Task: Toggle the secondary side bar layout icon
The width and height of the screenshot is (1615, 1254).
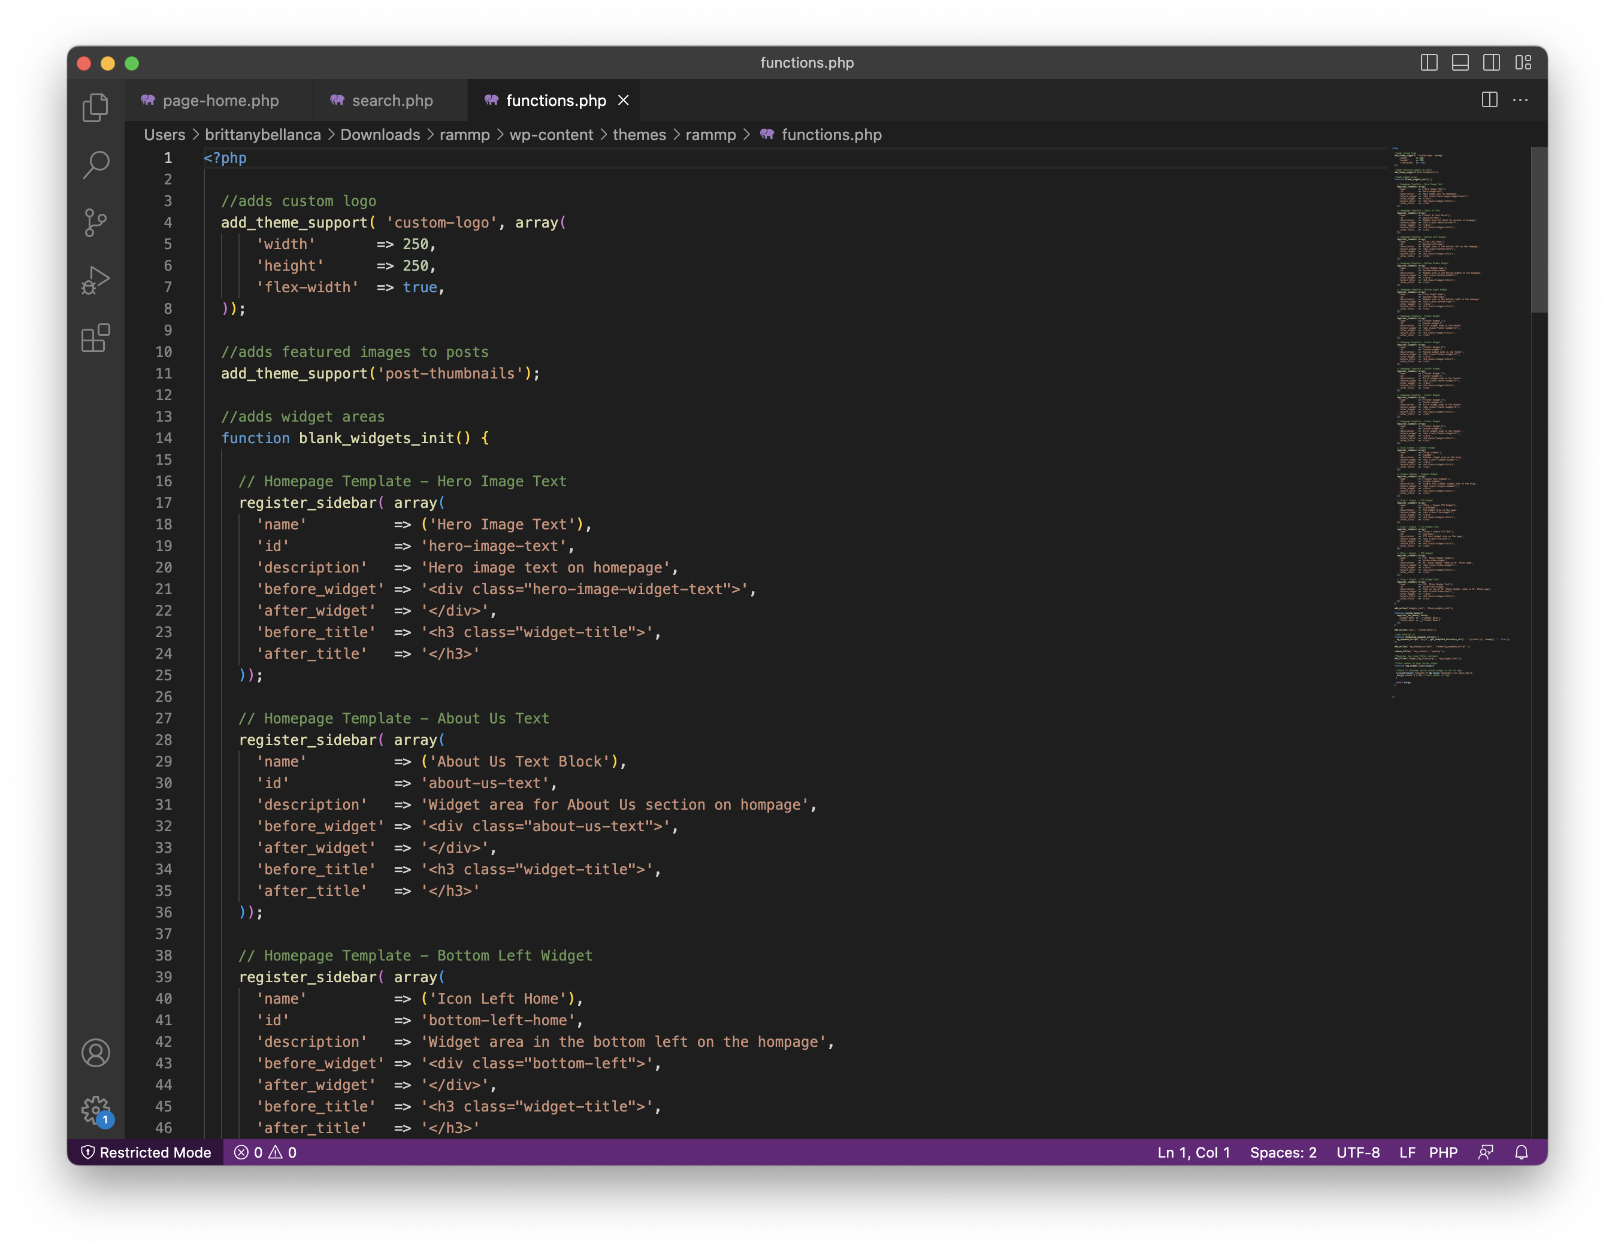Action: [1492, 63]
